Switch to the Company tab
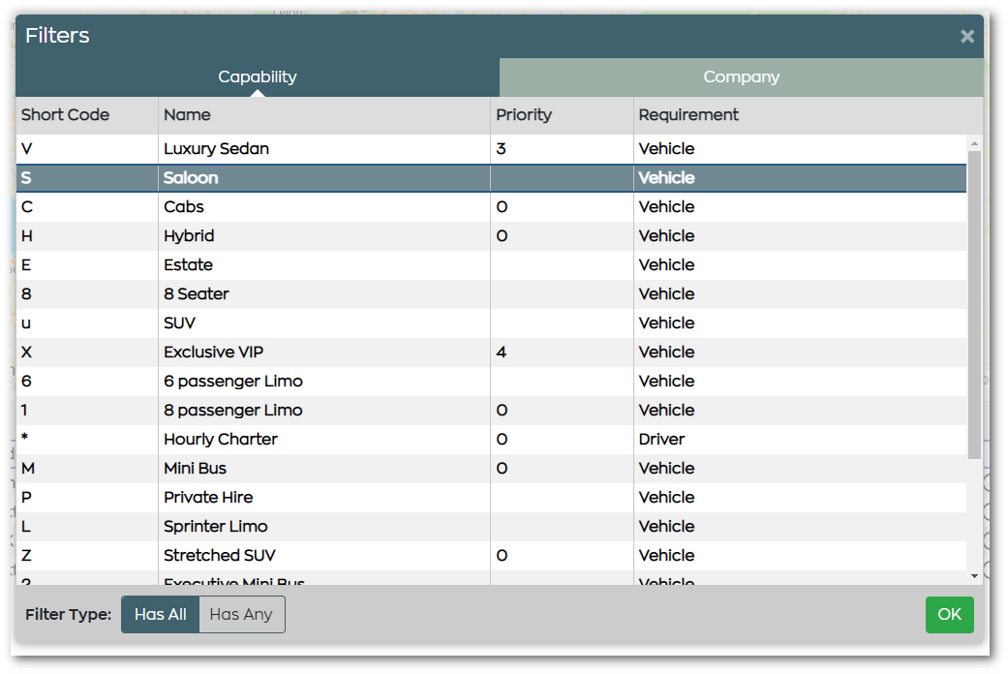 741,77
